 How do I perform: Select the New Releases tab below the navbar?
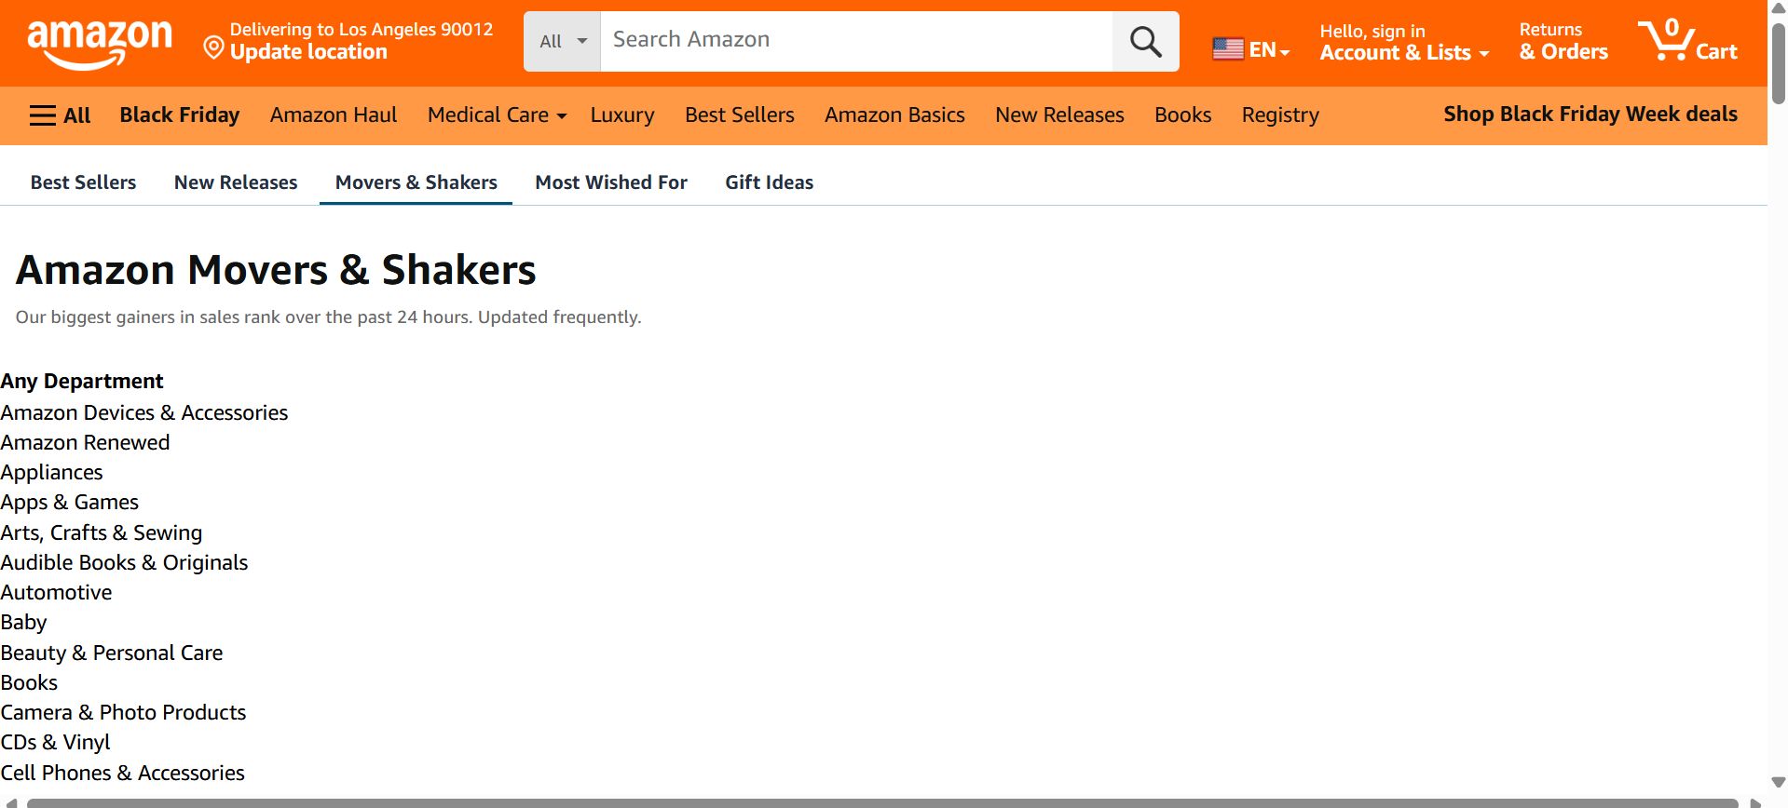coord(236,182)
